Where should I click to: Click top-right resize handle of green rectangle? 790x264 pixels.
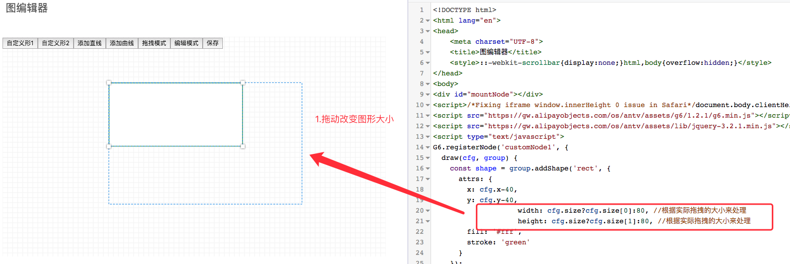pyautogui.click(x=242, y=82)
